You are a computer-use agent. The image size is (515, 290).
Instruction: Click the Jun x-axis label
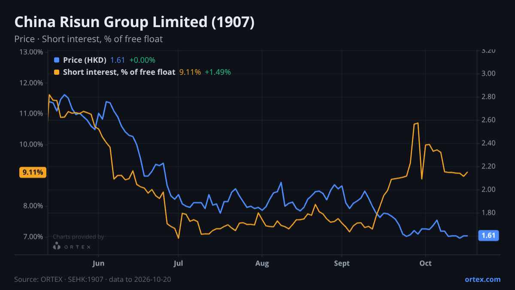[99, 263]
